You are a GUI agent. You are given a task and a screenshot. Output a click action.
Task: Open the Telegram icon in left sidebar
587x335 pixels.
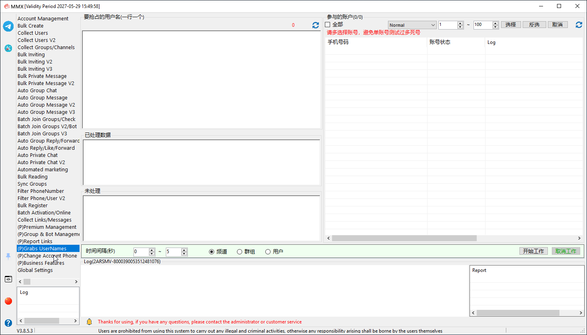(x=8, y=26)
